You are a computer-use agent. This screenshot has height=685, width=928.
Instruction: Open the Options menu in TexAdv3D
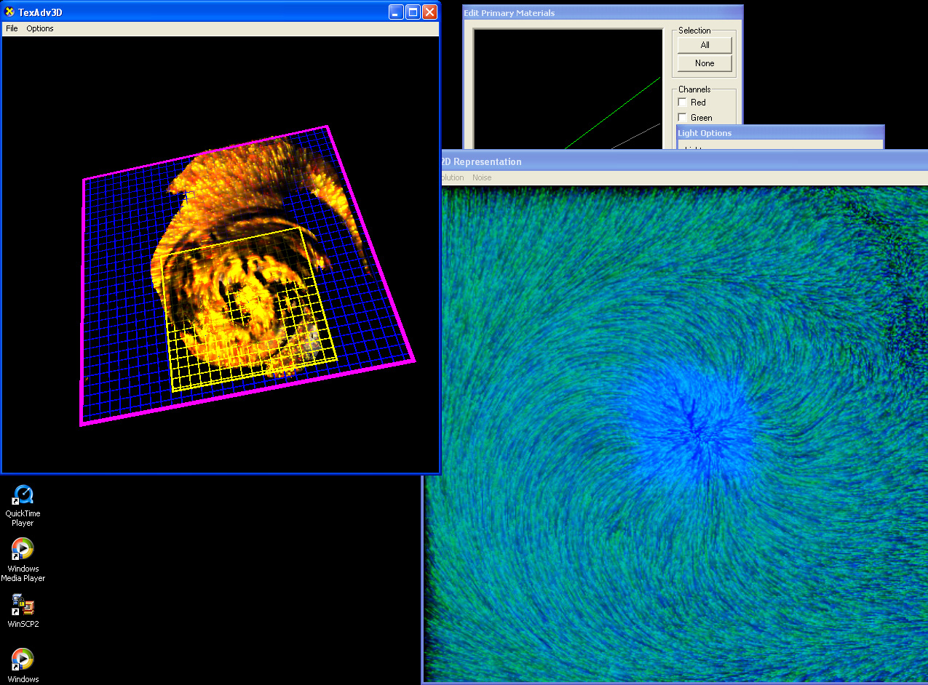tap(40, 28)
